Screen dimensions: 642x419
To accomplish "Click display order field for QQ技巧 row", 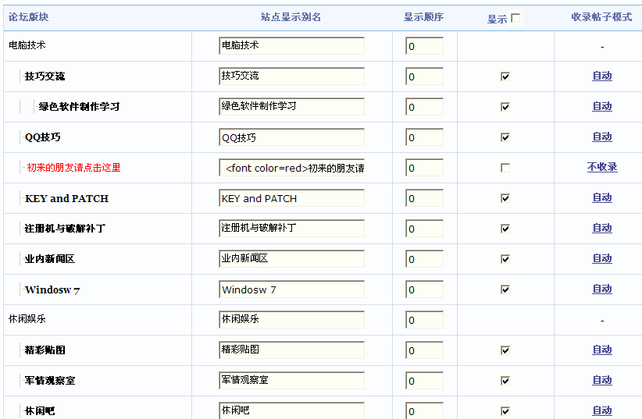I will (425, 137).
